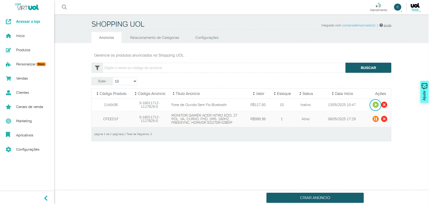
Task: Open Clientes in sidebar
Action: point(23,92)
